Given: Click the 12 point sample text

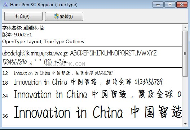Looking at the screenshot, I should pyautogui.click(x=63, y=73).
